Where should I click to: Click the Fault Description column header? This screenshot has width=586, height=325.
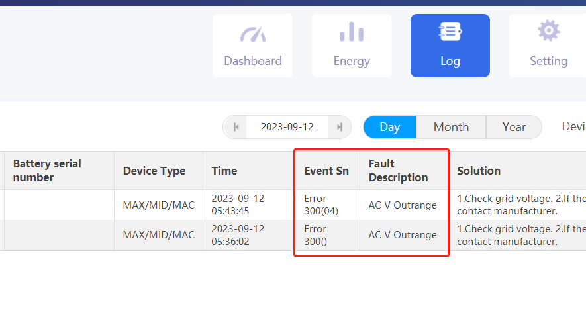[399, 170]
